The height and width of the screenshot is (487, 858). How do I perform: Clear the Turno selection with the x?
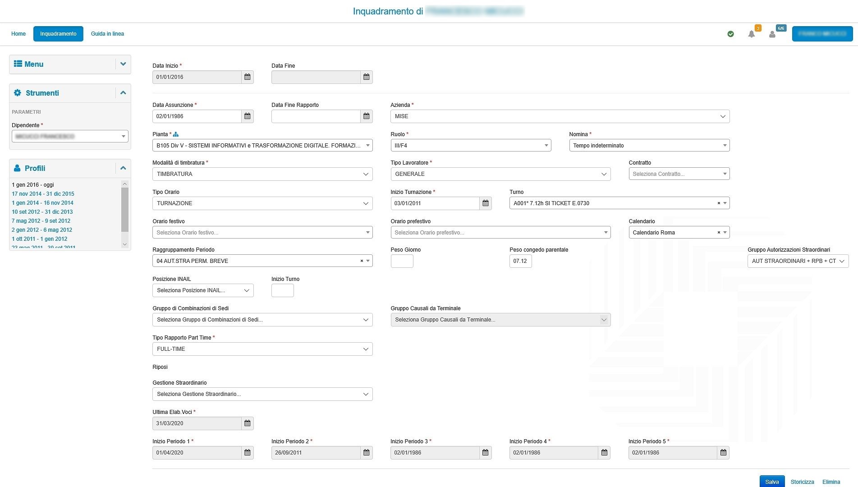[719, 203]
